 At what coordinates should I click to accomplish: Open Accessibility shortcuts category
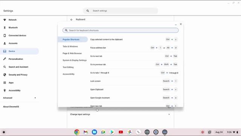point(69,74)
